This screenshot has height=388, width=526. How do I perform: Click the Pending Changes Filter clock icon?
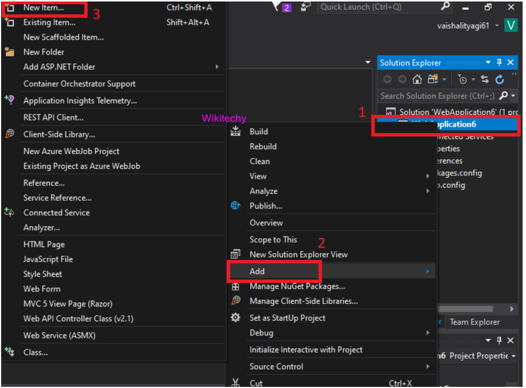pos(462,79)
